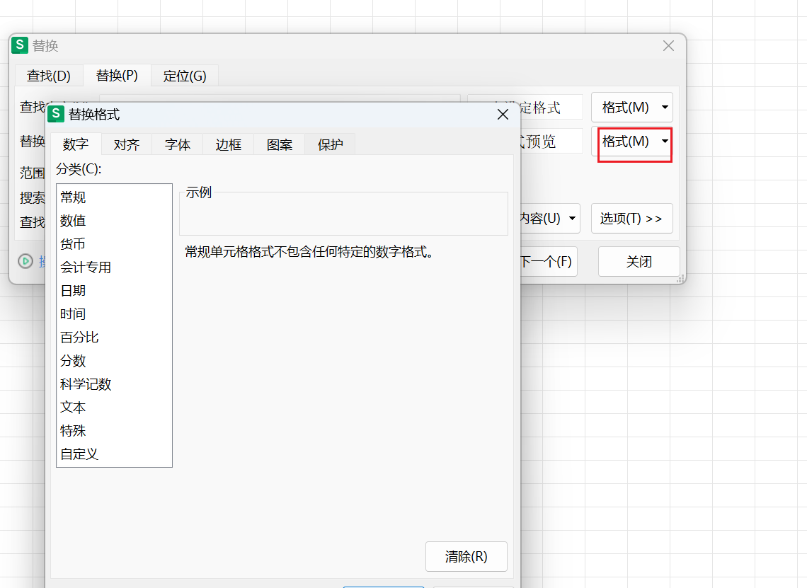
Task: Pick 百分比 in the category list
Action: [79, 338]
